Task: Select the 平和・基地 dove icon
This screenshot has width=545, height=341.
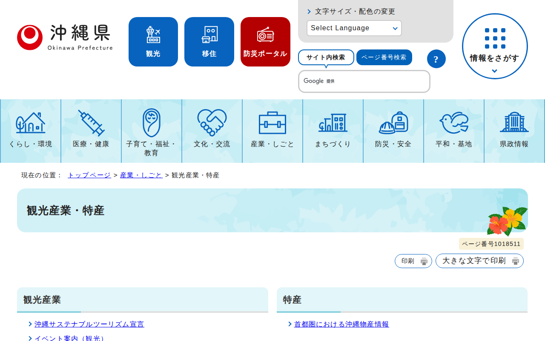Action: point(454,123)
